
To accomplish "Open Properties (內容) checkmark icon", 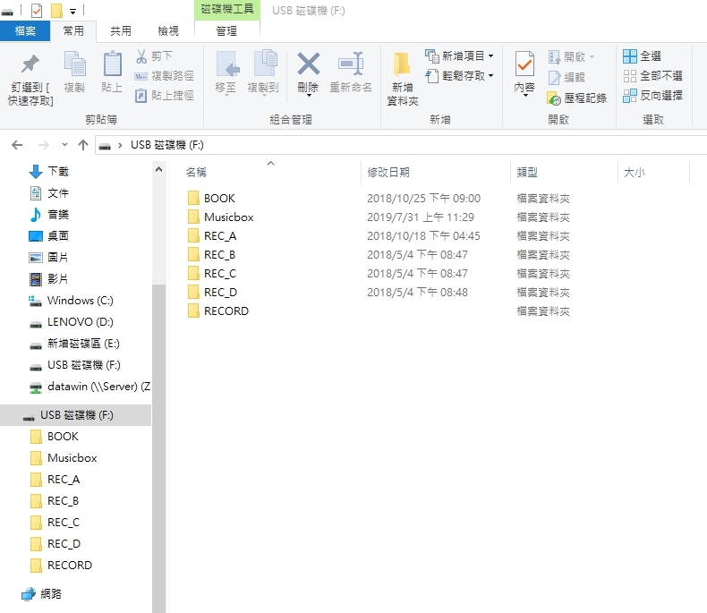I will click(524, 64).
